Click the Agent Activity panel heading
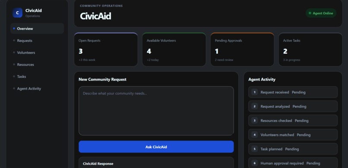Viewport: 348px width, 168px height. click(x=262, y=79)
